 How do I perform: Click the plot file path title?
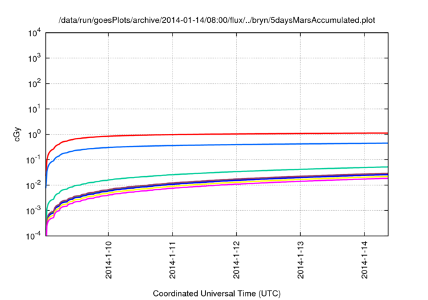tap(217, 20)
